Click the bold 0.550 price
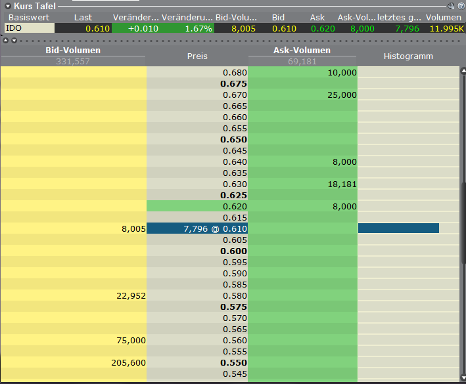466x384 pixels. [x=233, y=362]
